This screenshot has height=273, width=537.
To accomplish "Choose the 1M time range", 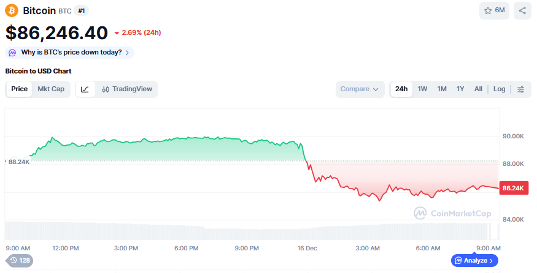I will [x=442, y=89].
